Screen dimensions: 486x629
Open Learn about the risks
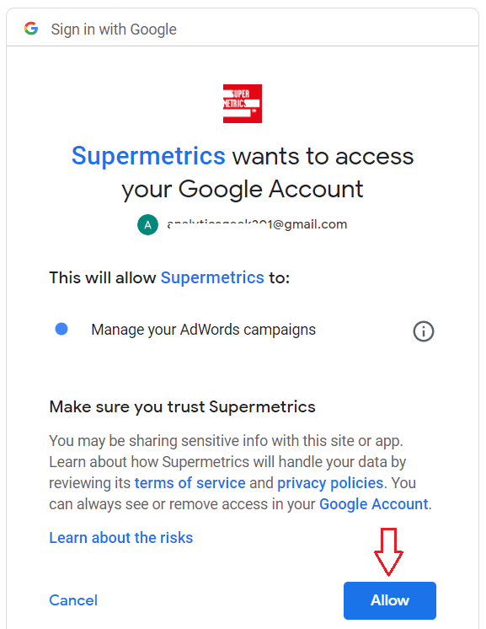coord(121,538)
